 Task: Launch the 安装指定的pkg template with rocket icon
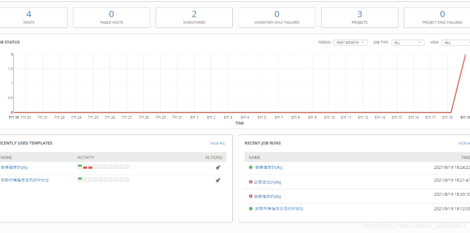tap(218, 167)
